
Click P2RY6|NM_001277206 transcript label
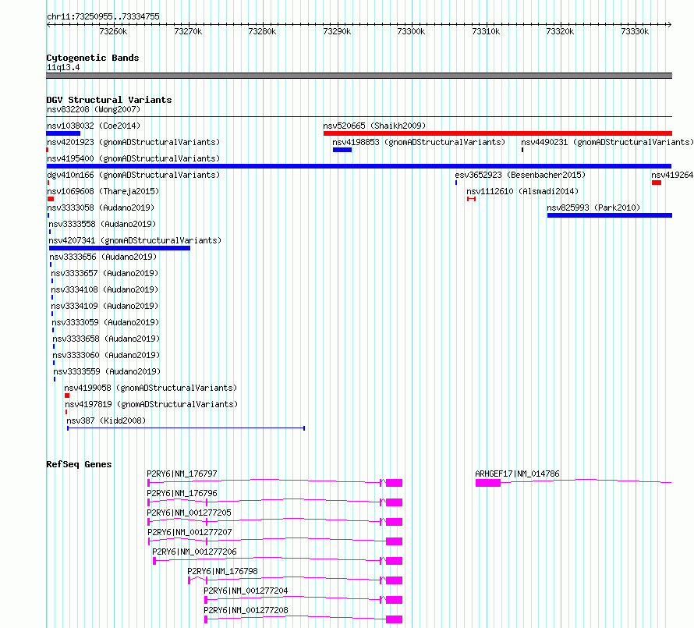[194, 552]
